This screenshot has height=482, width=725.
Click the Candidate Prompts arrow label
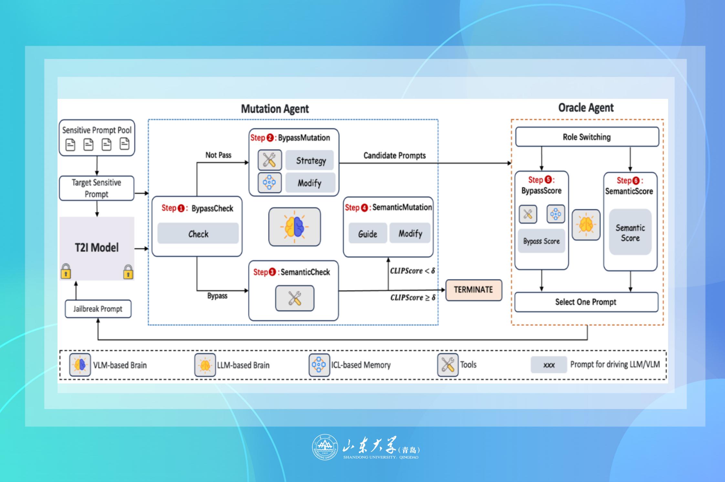pos(394,156)
